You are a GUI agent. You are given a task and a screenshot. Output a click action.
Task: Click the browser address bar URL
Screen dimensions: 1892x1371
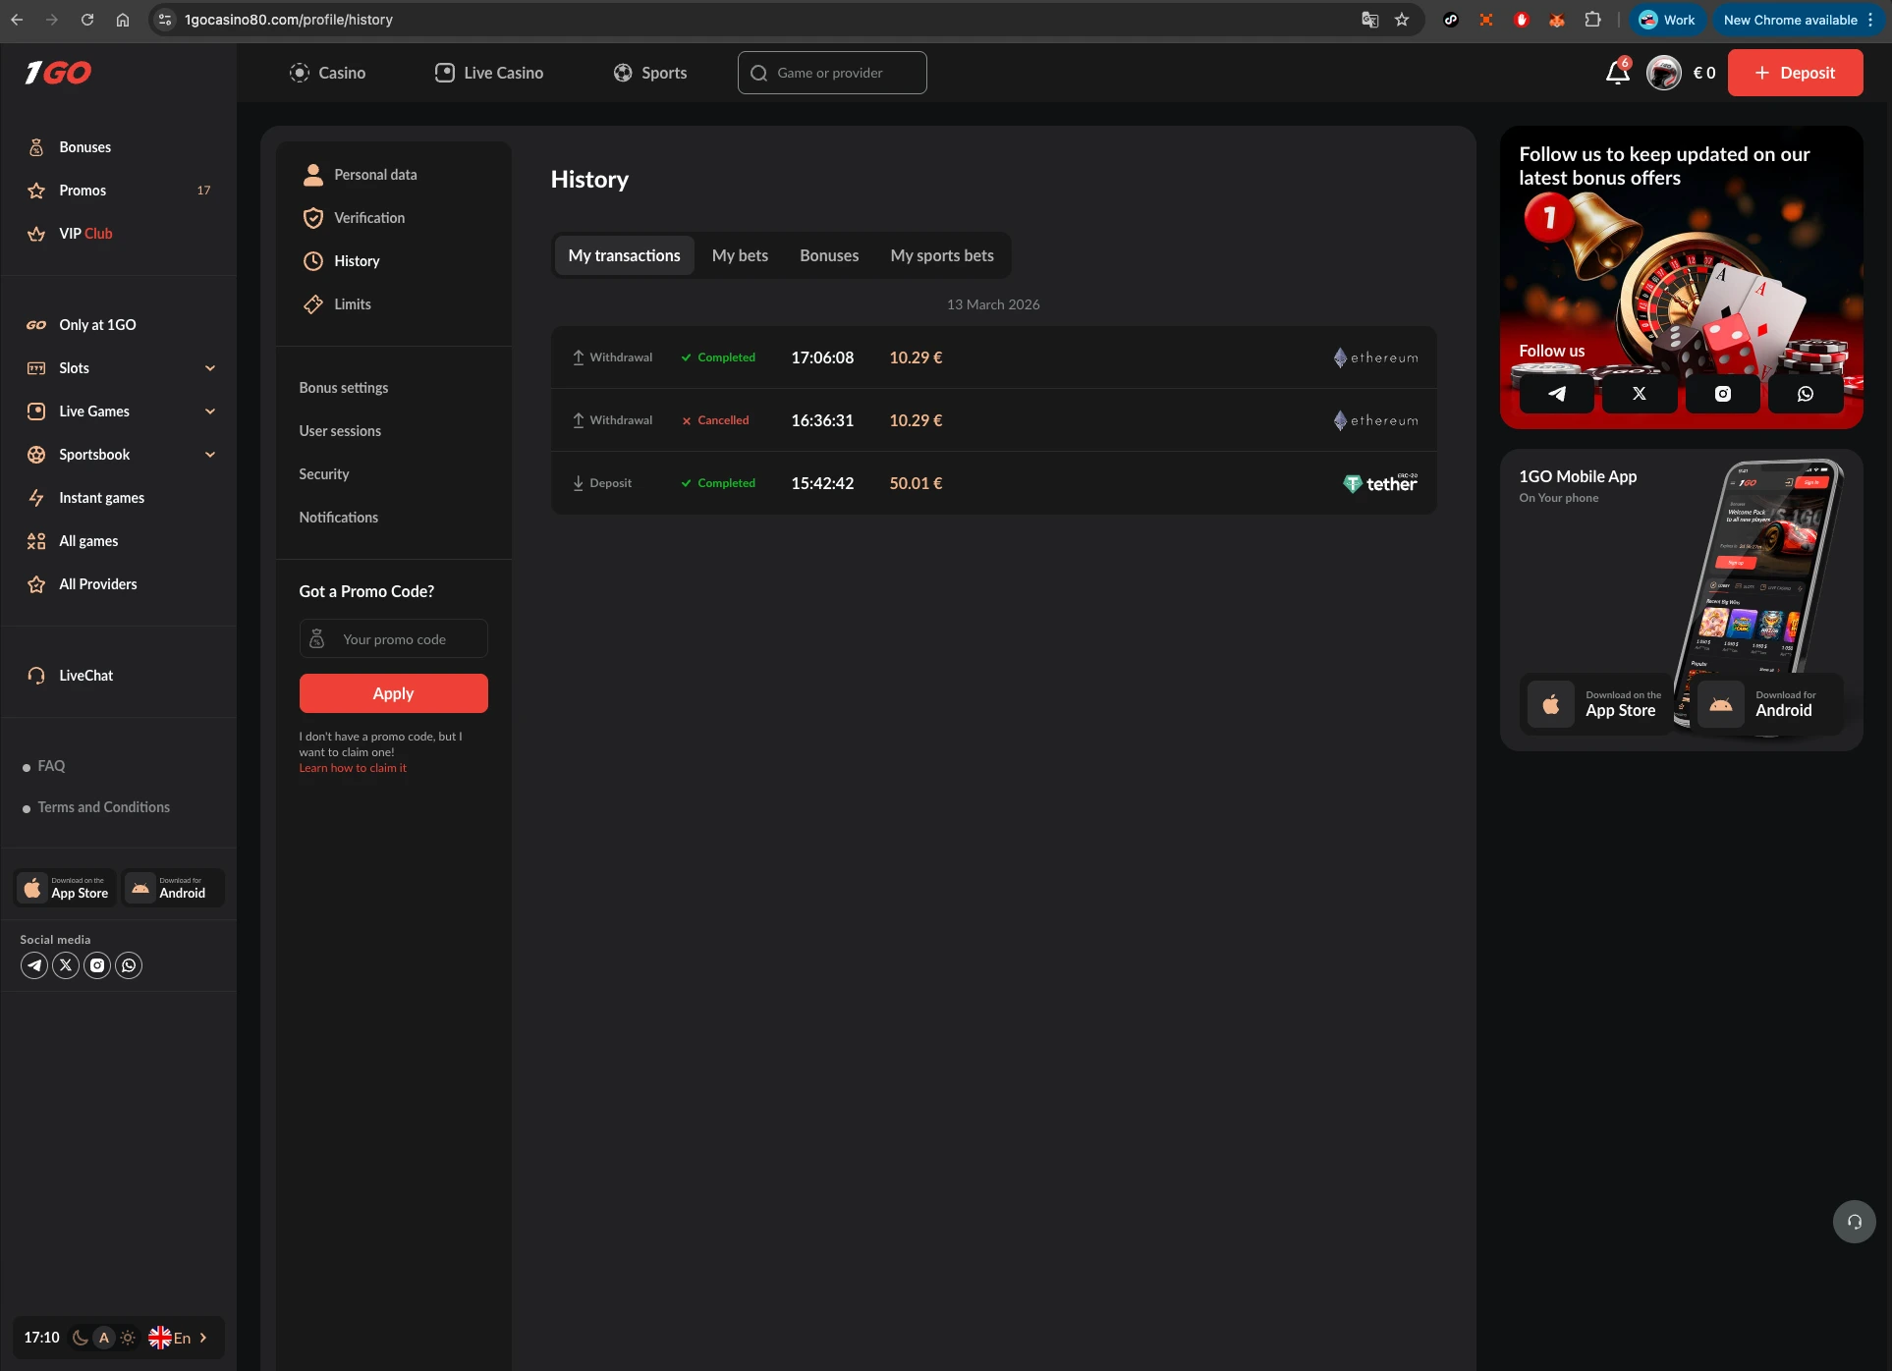pos(289,20)
